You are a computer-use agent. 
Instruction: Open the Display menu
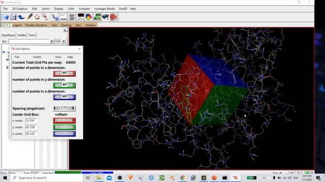(x=59, y=9)
